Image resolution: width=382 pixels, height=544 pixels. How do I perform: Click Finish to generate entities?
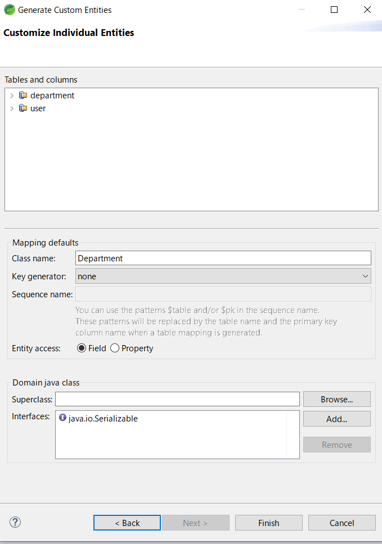tap(269, 523)
